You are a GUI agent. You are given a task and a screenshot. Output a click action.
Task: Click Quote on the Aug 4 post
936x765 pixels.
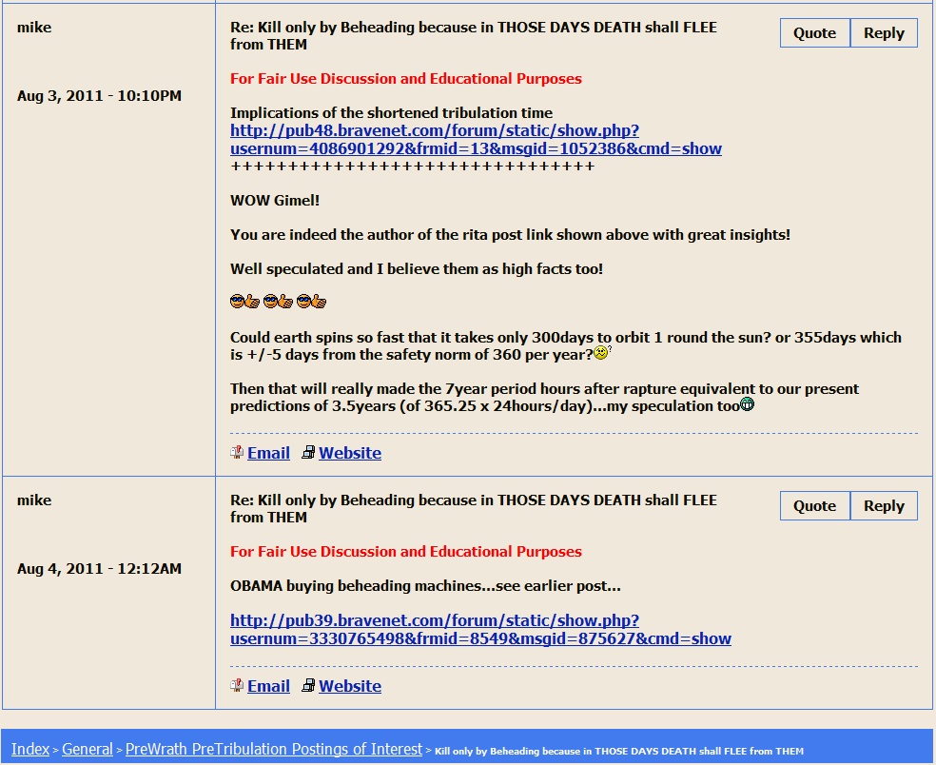(815, 506)
